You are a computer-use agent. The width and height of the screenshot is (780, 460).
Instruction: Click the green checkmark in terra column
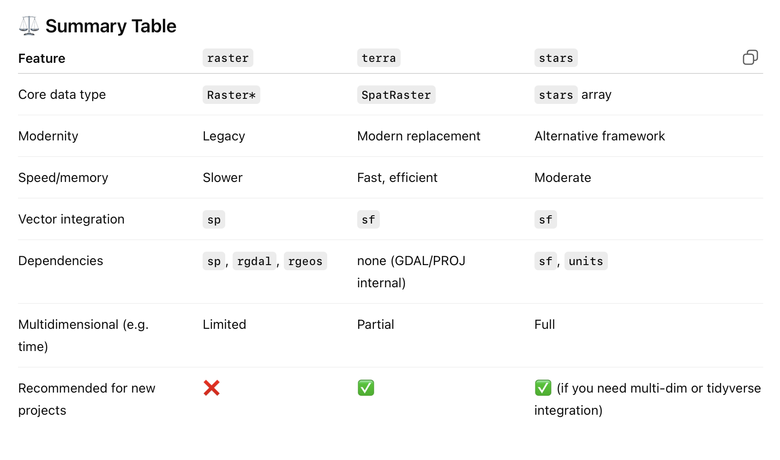(x=366, y=388)
